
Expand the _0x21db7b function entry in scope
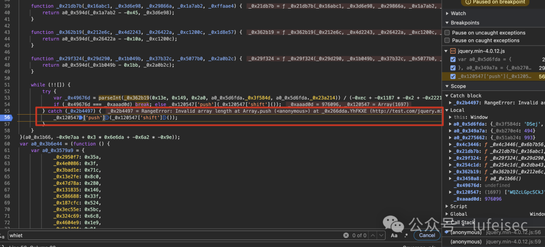click(x=451, y=152)
